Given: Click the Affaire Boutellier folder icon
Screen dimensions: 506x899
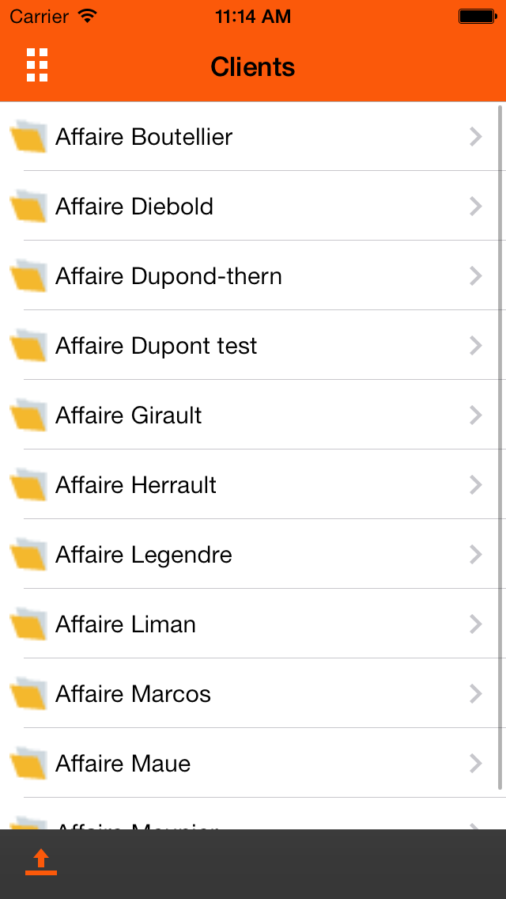Looking at the screenshot, I should pos(28,137).
